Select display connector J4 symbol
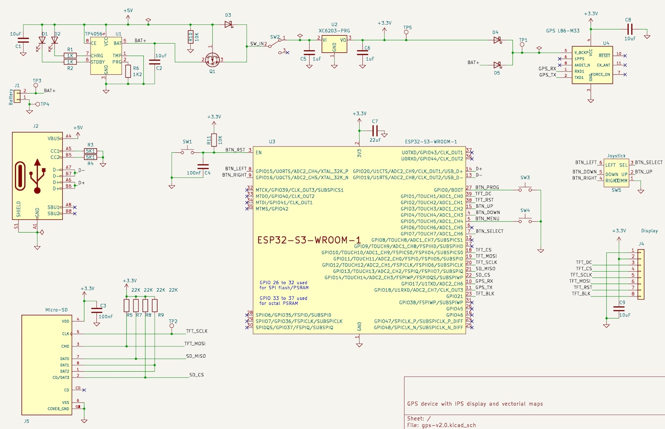The image size is (665, 429). pyautogui.click(x=641, y=275)
